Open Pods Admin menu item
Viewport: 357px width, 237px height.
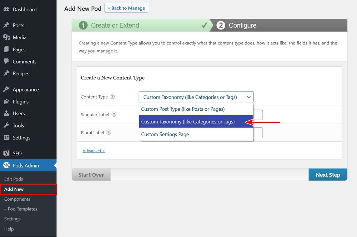point(28,165)
